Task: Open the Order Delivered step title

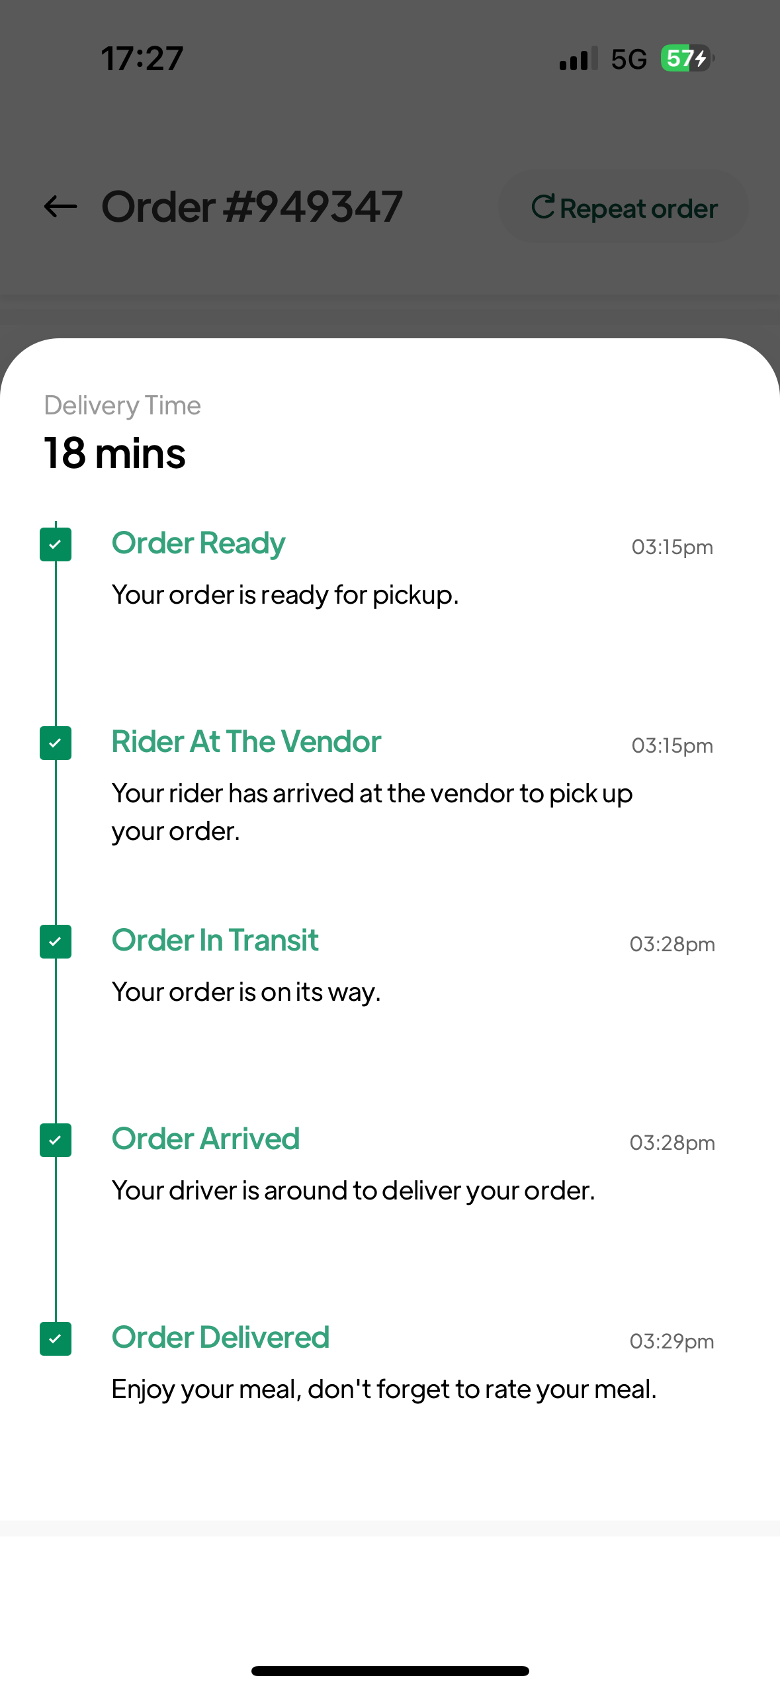Action: (220, 1338)
